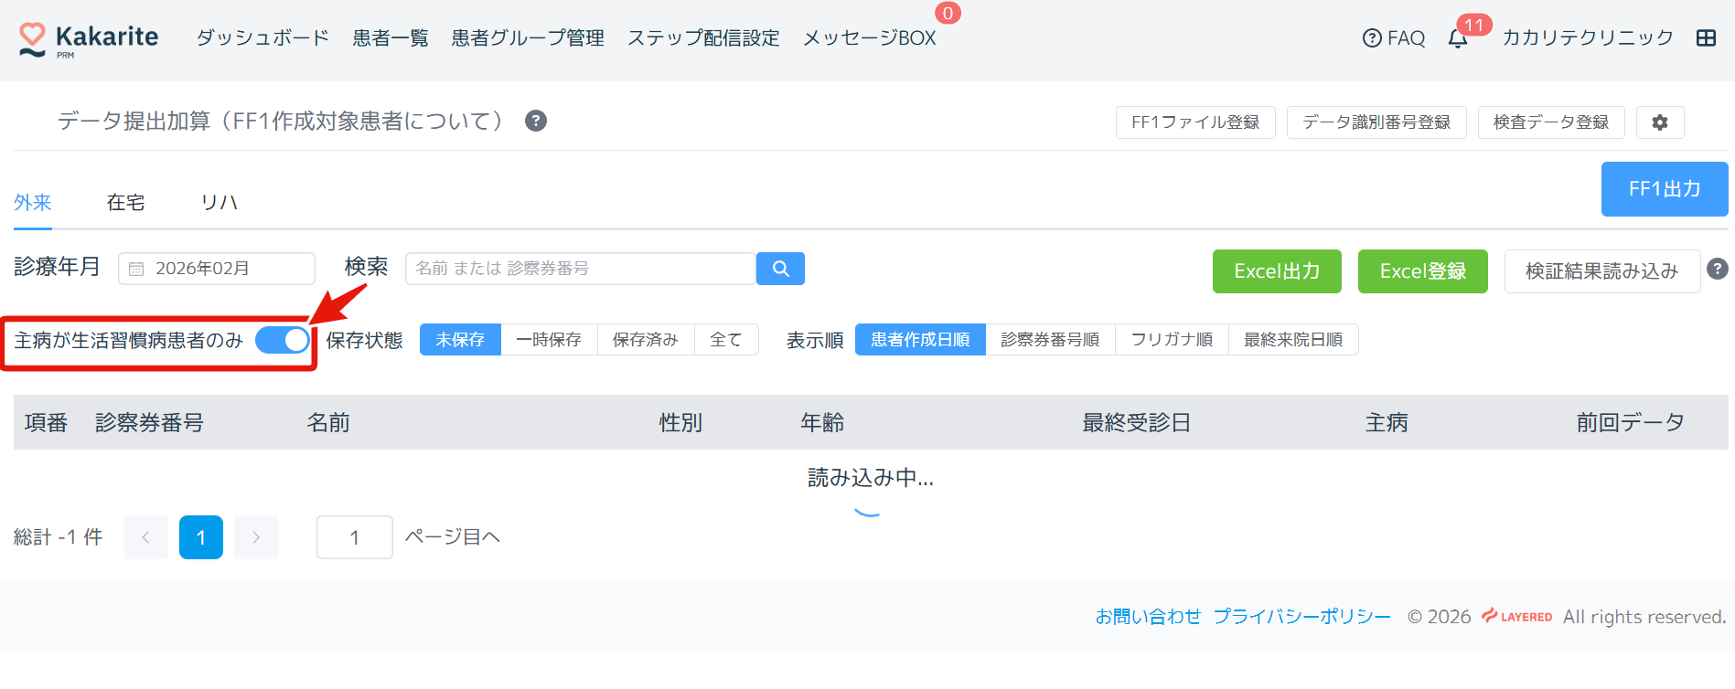Open the FAQ help link
Screen dimensions: 1735x689
(x=1394, y=38)
